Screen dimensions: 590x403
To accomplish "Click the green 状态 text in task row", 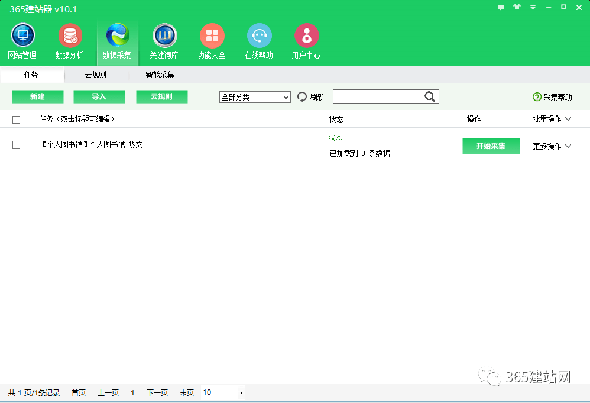I will [336, 138].
